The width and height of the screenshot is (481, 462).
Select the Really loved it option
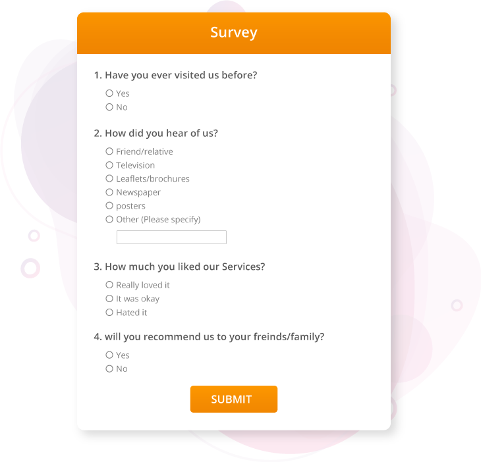(109, 285)
